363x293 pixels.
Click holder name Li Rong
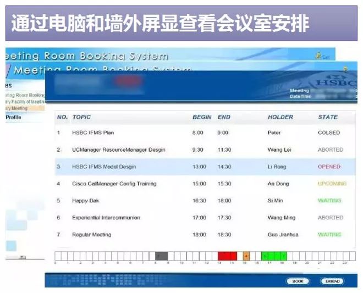[x=277, y=167]
